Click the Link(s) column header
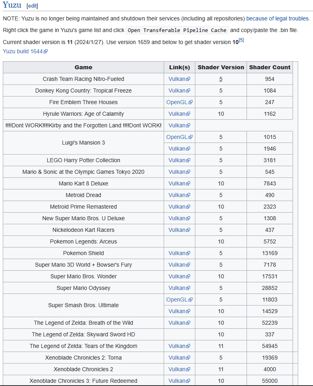Screen dimensions: 313x386 [x=179, y=67]
